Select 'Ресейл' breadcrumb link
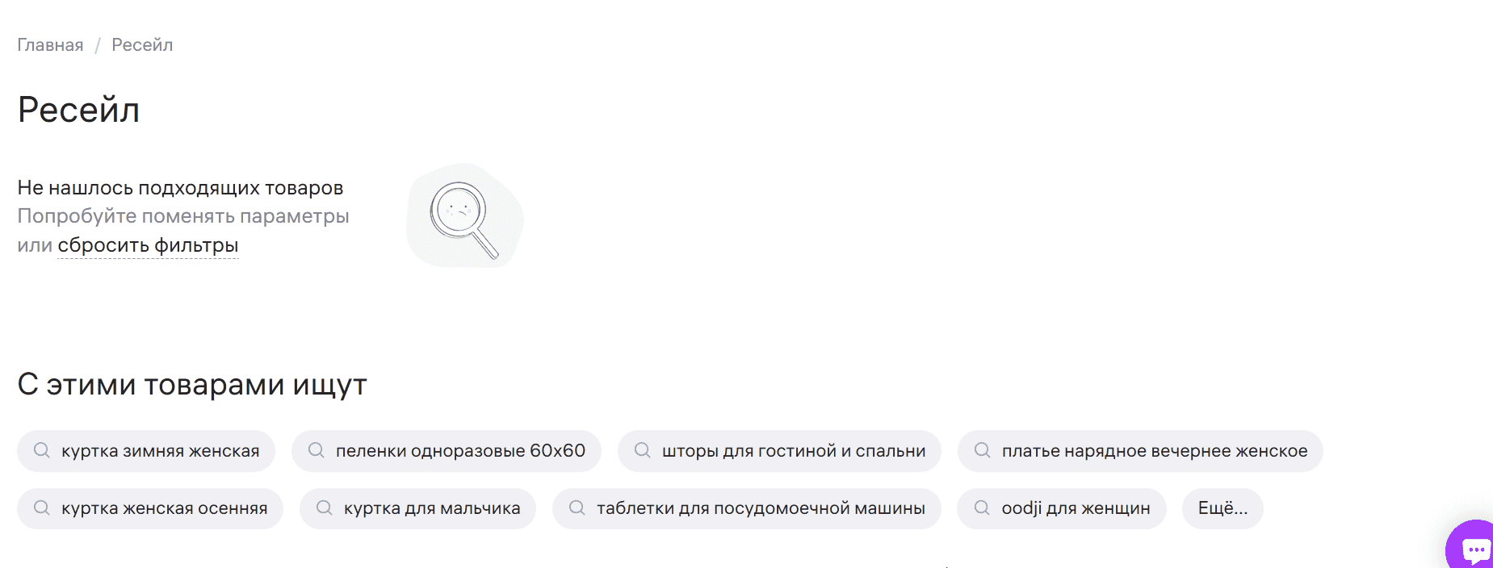The image size is (1493, 568). 142,45
